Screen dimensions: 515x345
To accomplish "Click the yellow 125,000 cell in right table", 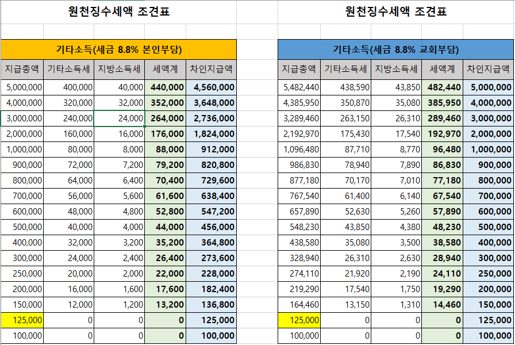I will pos(299,320).
